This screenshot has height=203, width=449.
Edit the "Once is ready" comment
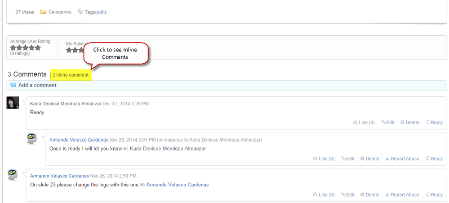[347, 159]
